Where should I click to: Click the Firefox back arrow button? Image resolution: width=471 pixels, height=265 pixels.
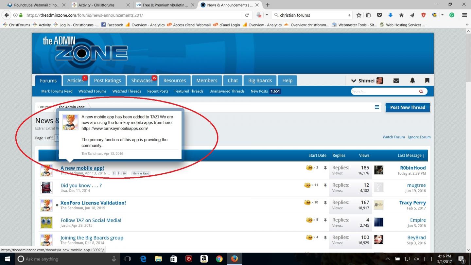6,15
